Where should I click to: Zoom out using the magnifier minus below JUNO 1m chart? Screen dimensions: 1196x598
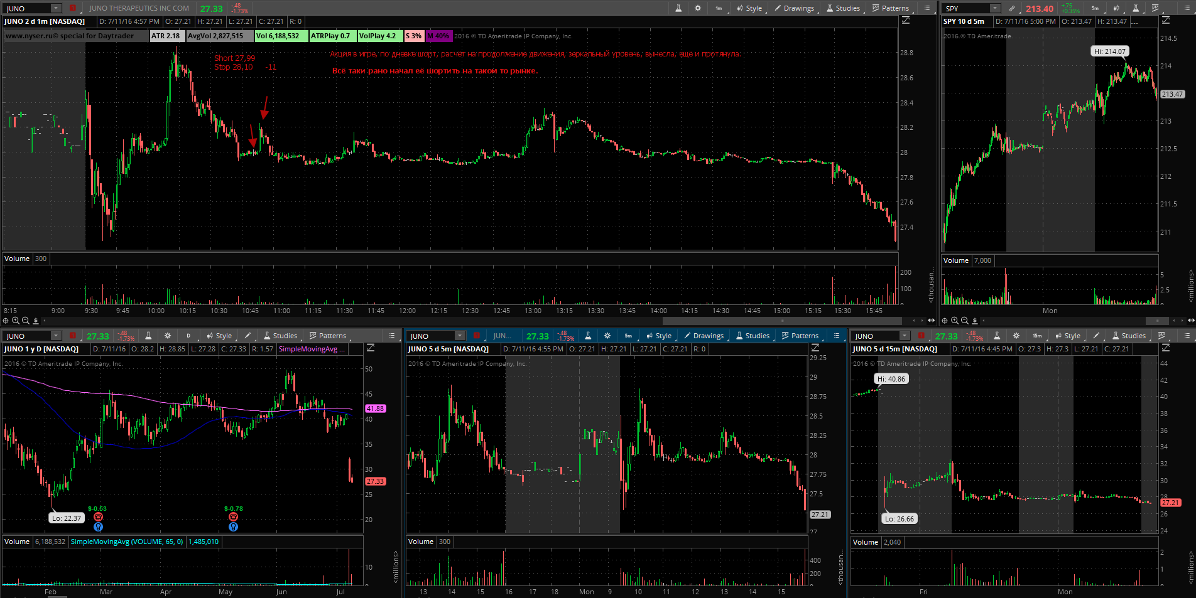click(26, 321)
